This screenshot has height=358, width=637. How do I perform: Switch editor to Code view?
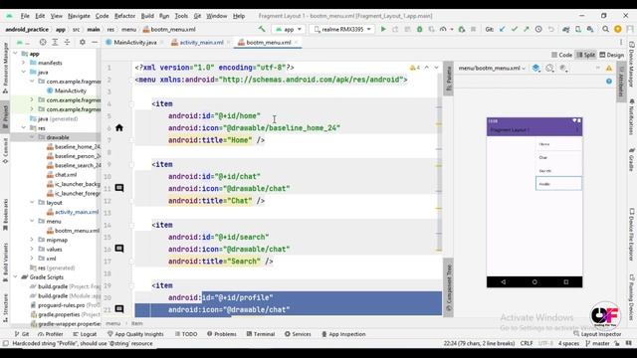(x=561, y=55)
